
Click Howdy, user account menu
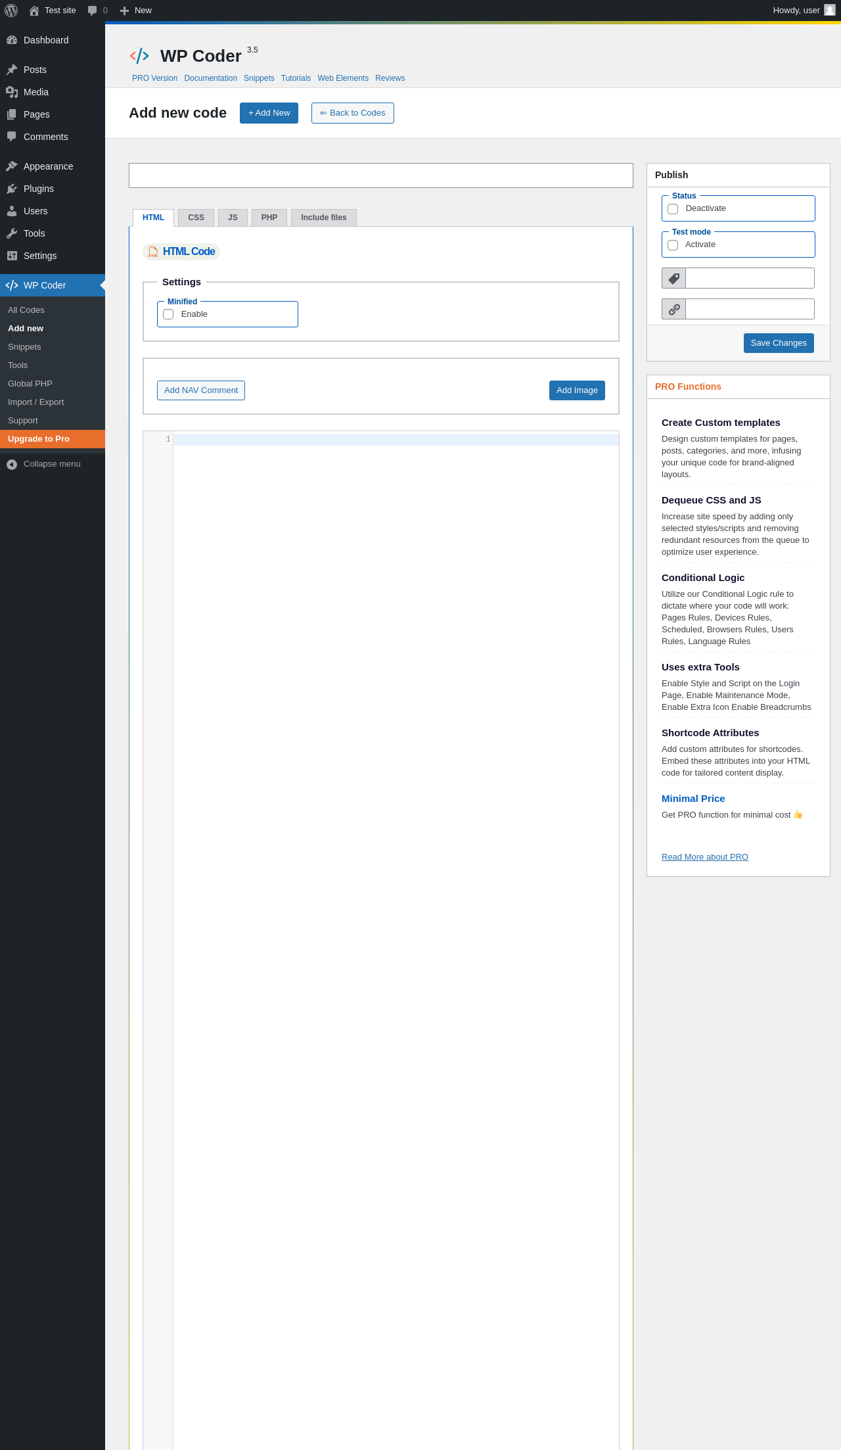(x=804, y=11)
